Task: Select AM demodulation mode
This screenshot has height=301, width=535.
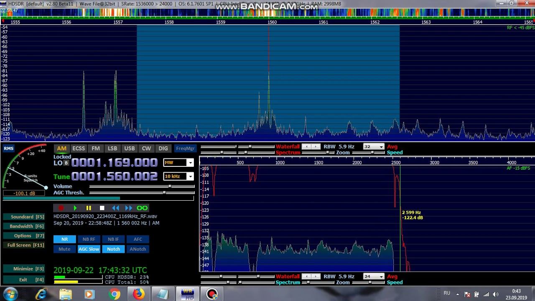Action: coord(62,148)
